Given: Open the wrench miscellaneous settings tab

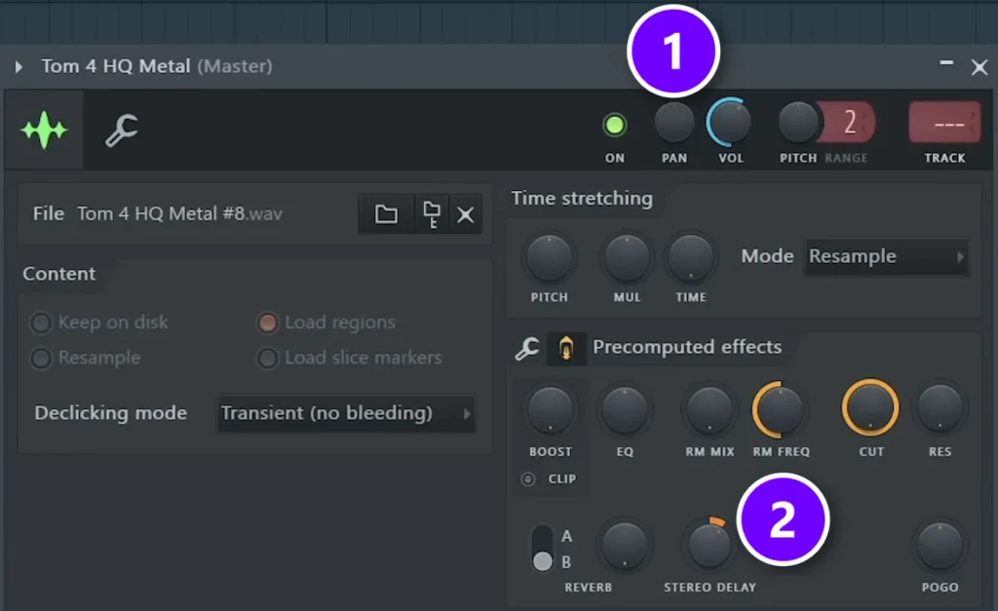Looking at the screenshot, I should (x=121, y=130).
